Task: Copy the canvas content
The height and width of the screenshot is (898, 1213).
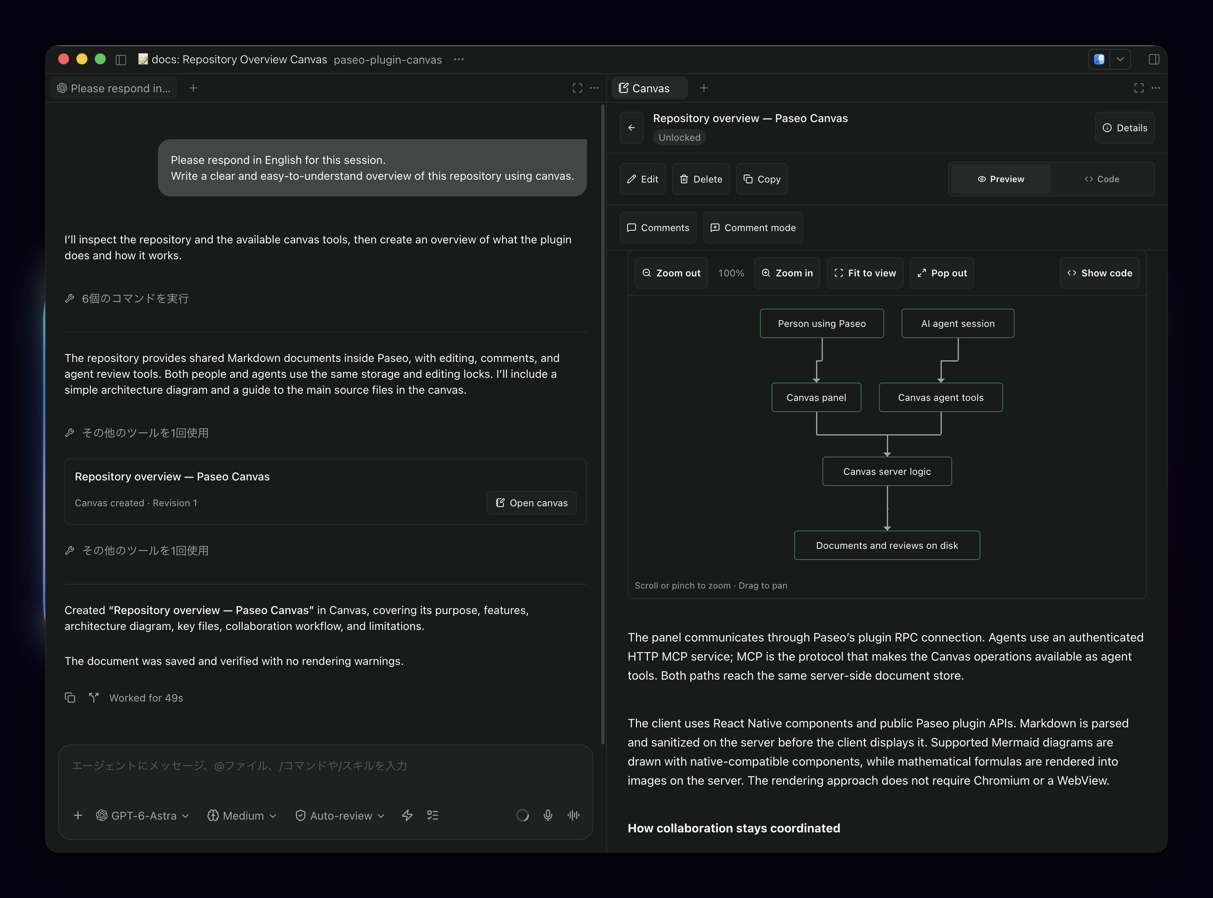Action: (762, 179)
